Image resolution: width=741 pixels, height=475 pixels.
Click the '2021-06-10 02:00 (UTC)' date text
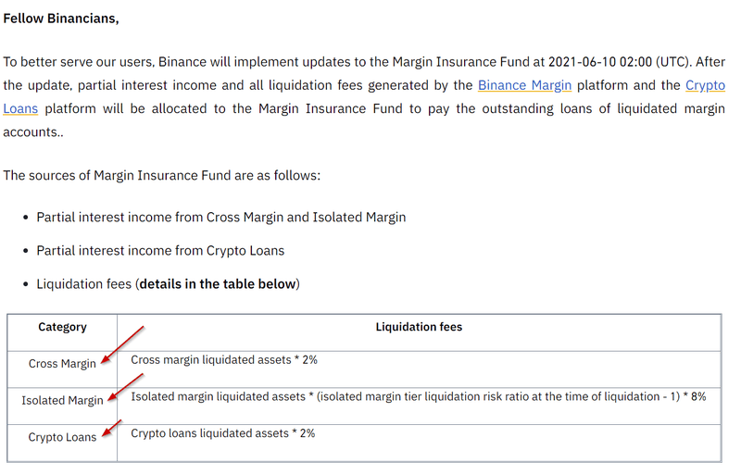click(x=616, y=62)
